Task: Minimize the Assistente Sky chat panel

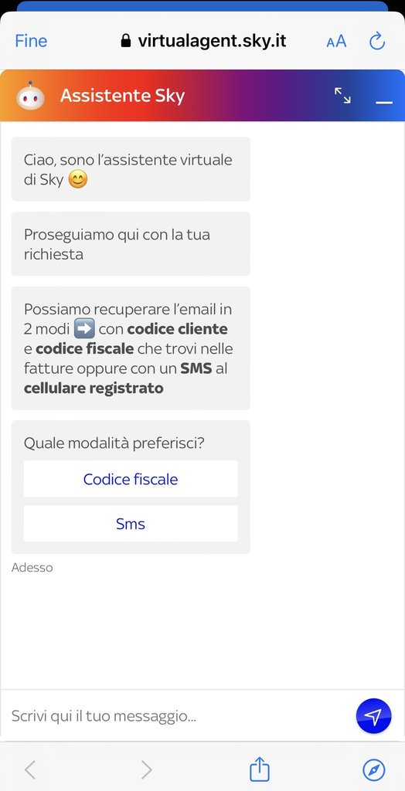Action: point(384,103)
